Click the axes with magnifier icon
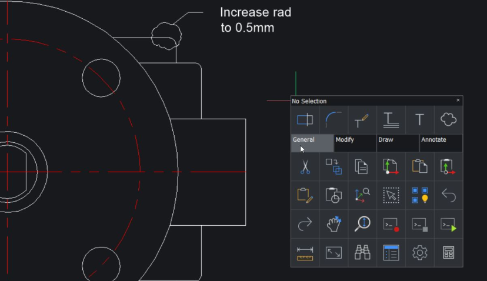 tap(362, 195)
